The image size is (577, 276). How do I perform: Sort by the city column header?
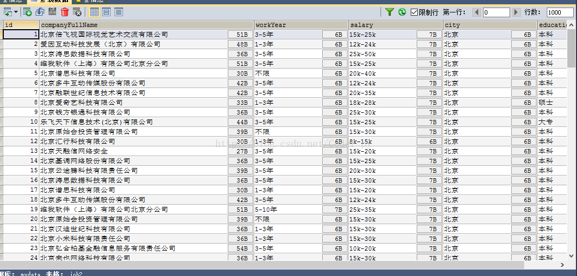tap(490, 25)
